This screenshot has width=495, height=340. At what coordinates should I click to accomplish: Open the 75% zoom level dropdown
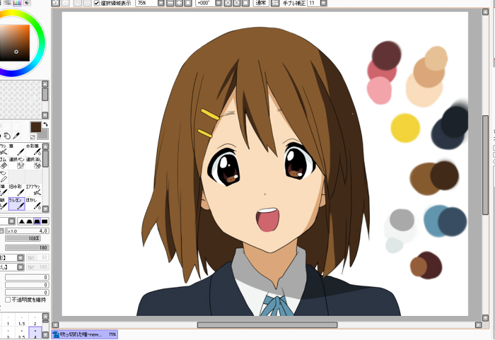(161, 3)
